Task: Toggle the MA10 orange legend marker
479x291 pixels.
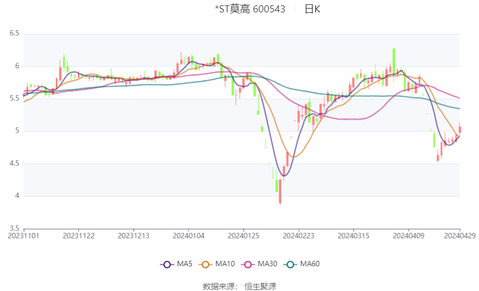Action: tap(205, 264)
